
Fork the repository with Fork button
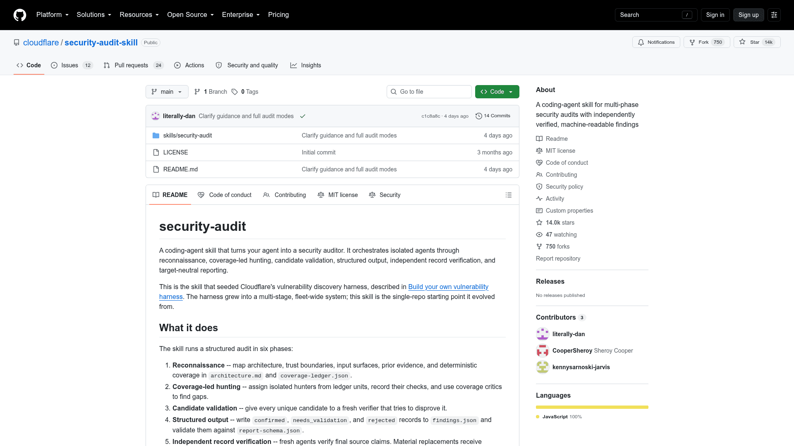point(707,42)
